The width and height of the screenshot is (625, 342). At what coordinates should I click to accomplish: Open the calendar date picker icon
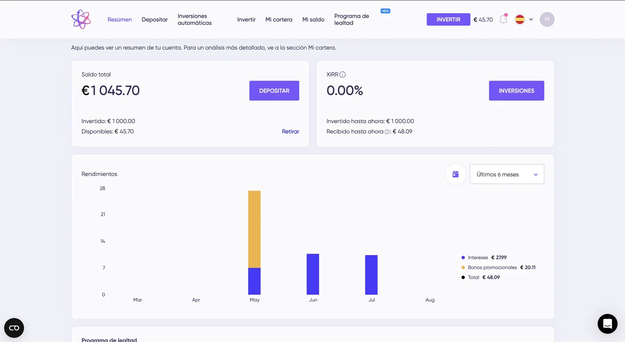pos(455,174)
